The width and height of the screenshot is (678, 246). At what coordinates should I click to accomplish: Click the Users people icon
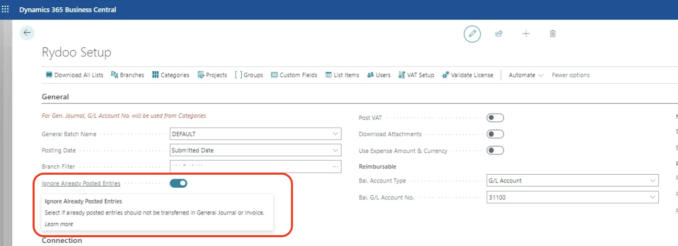[370, 75]
